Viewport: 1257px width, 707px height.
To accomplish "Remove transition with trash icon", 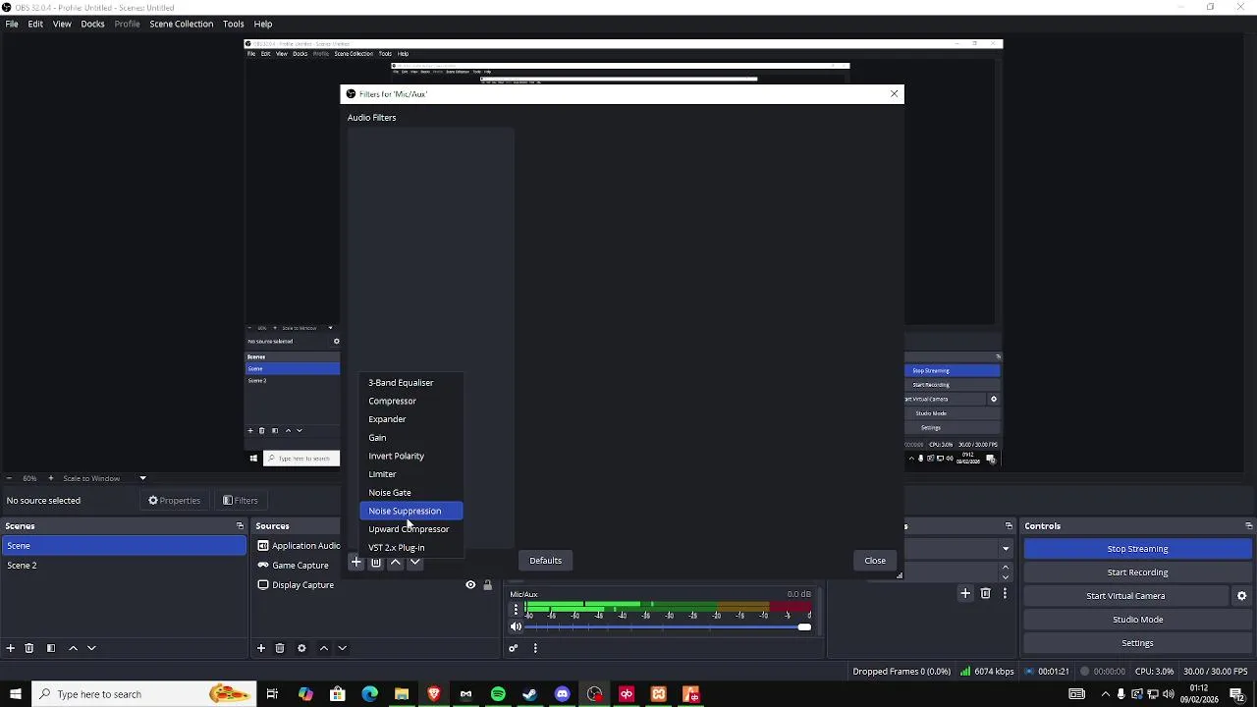I will [x=986, y=593].
